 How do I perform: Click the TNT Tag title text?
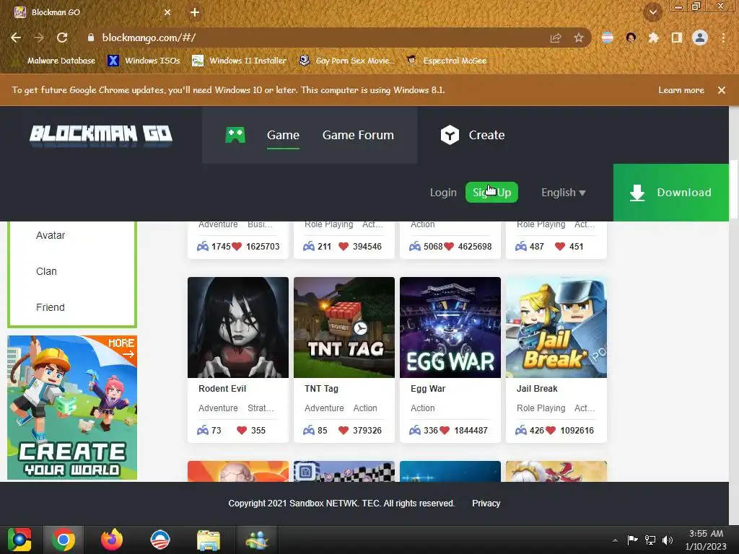pyautogui.click(x=321, y=389)
